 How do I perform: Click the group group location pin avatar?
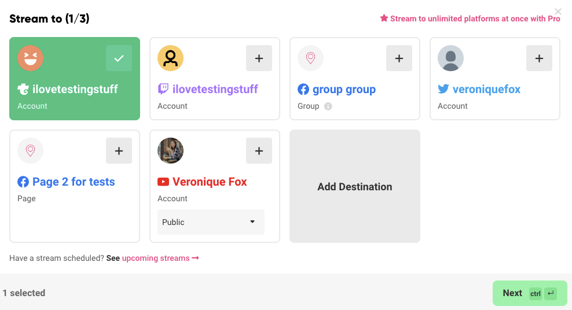coord(310,58)
